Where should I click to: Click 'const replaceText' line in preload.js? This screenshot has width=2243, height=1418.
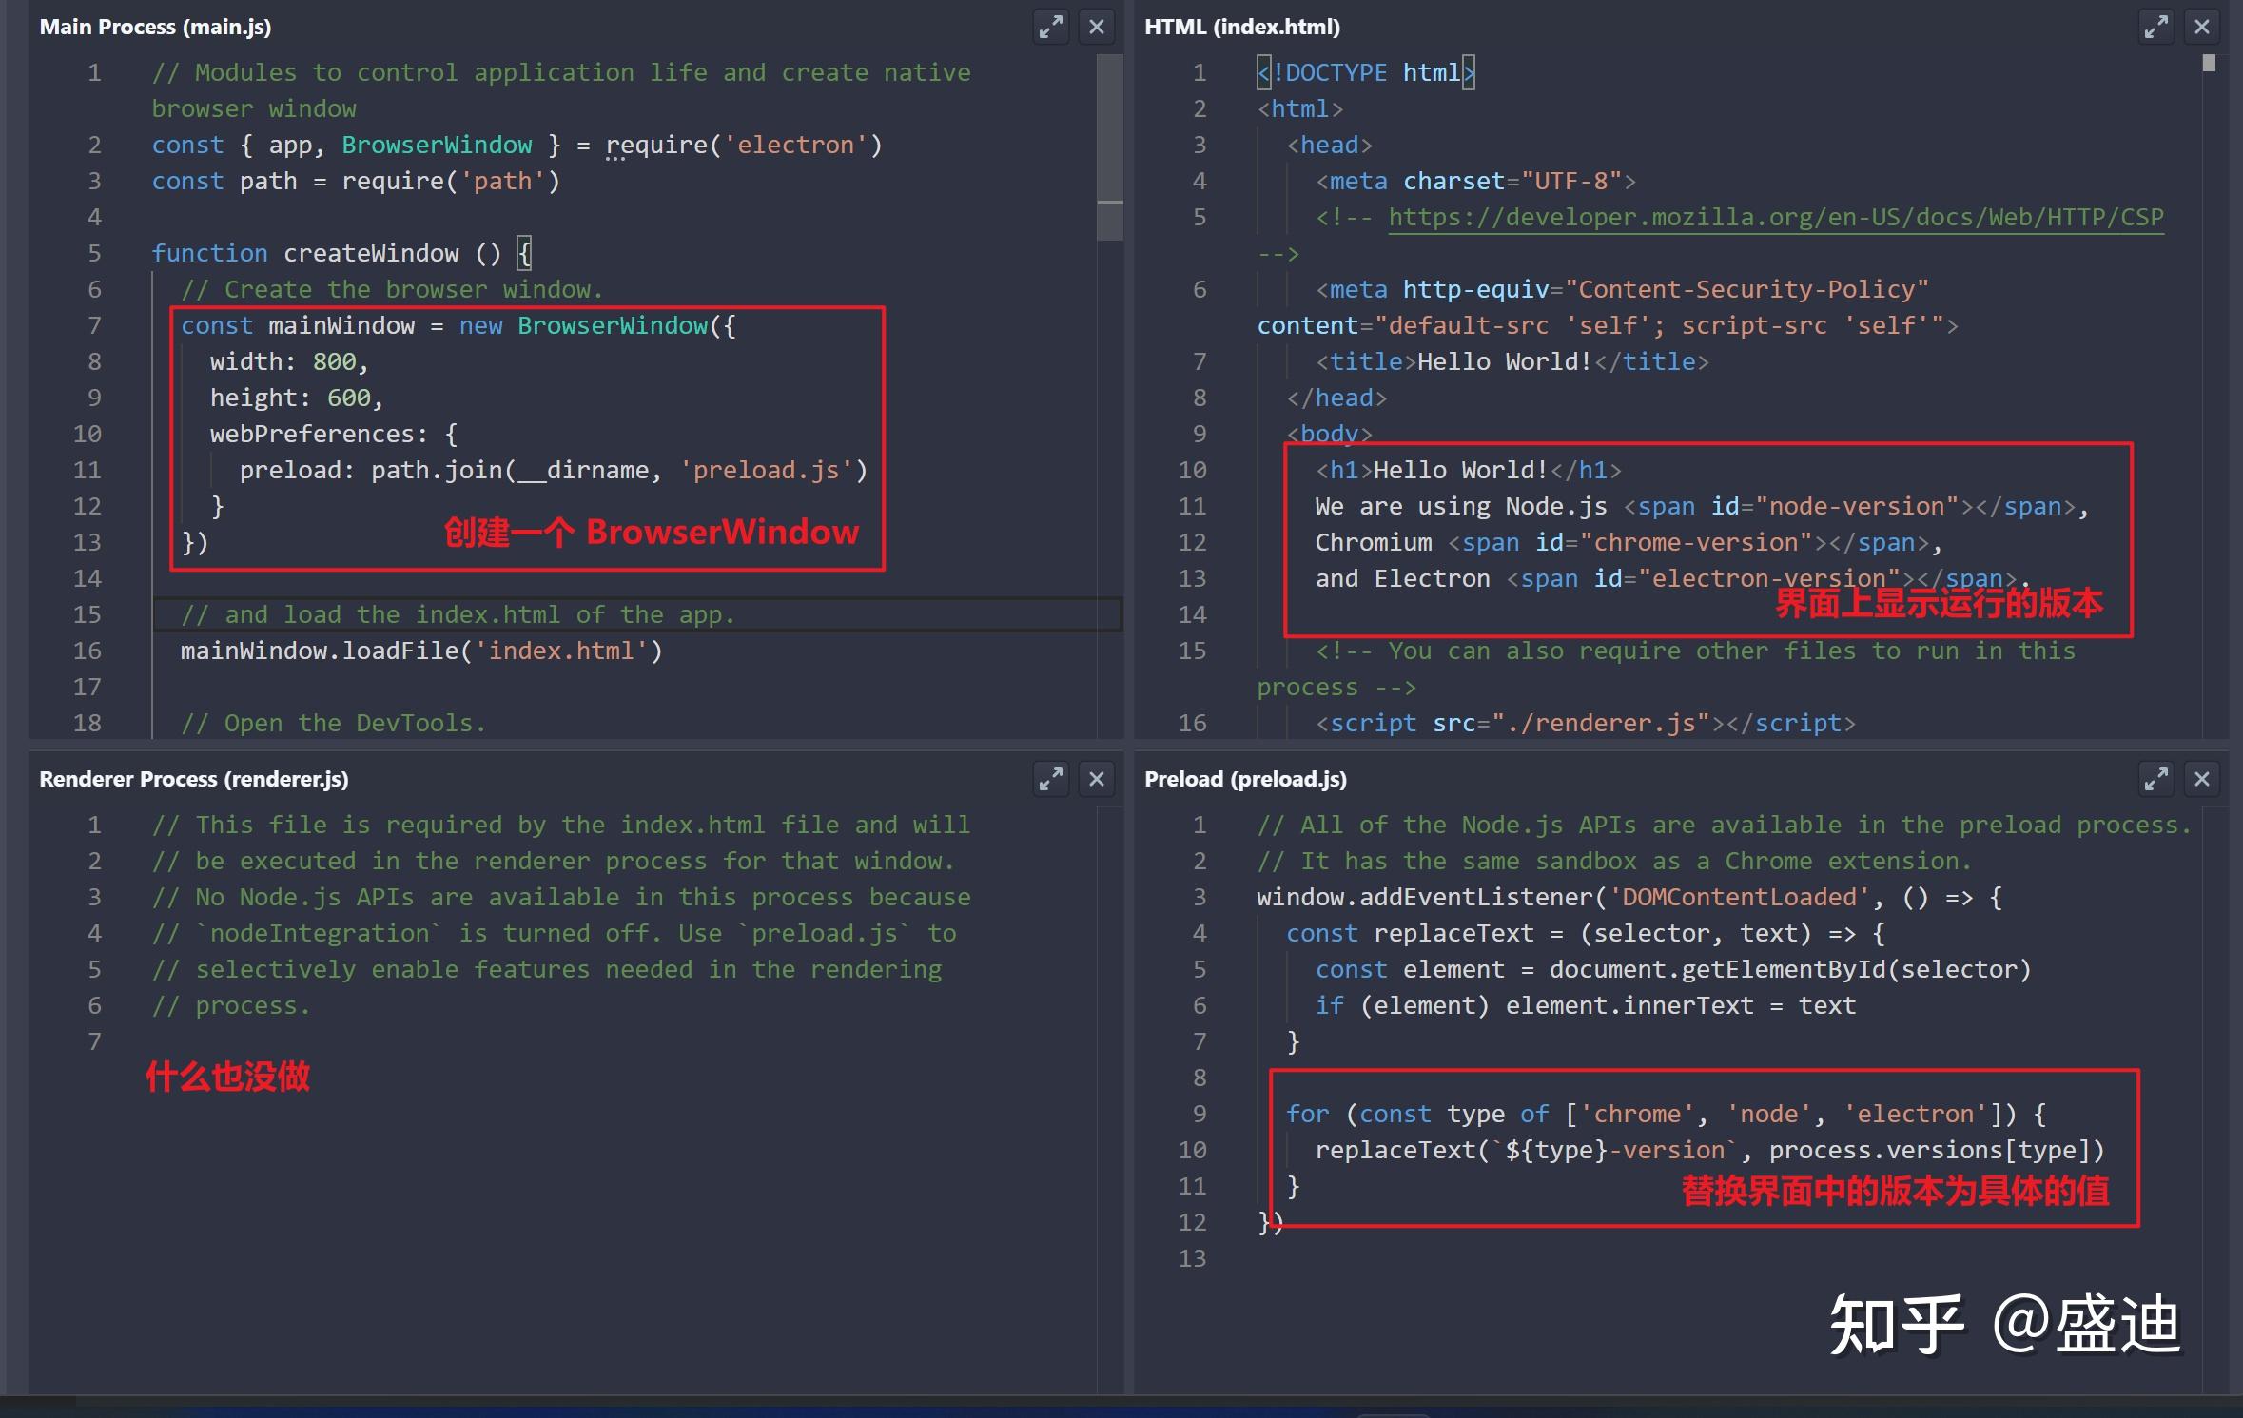[x=1586, y=933]
